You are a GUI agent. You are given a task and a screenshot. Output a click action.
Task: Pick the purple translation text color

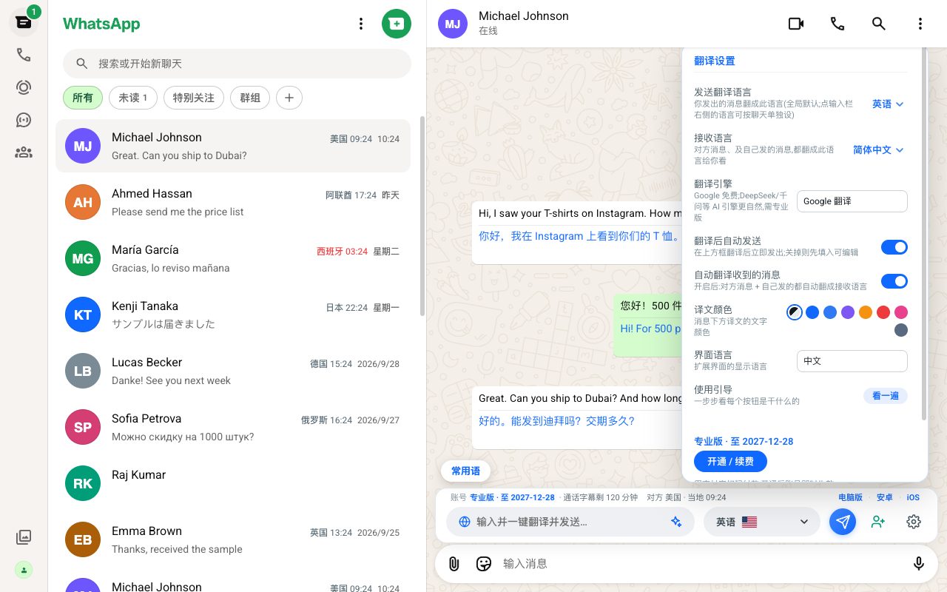848,312
